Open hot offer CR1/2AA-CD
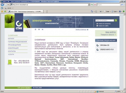The image size is (126, 93). (105, 45)
